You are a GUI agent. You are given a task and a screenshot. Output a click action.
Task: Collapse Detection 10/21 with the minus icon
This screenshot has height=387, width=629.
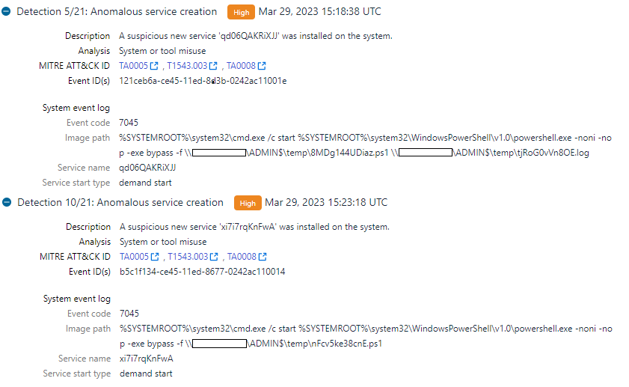click(7, 202)
